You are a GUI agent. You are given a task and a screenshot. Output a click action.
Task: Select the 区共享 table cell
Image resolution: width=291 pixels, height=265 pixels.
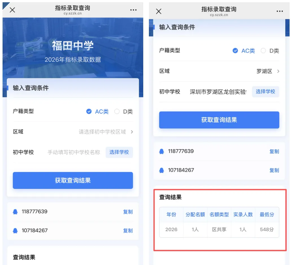coord(219,230)
